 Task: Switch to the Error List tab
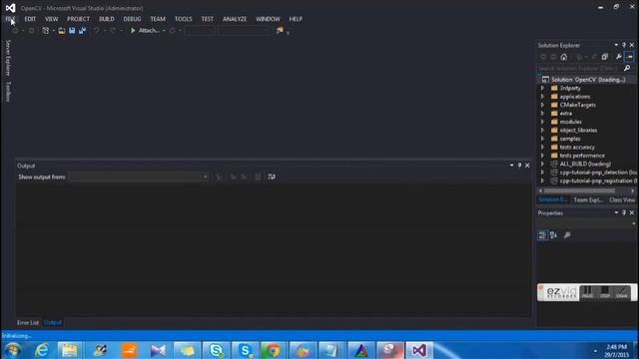28,323
